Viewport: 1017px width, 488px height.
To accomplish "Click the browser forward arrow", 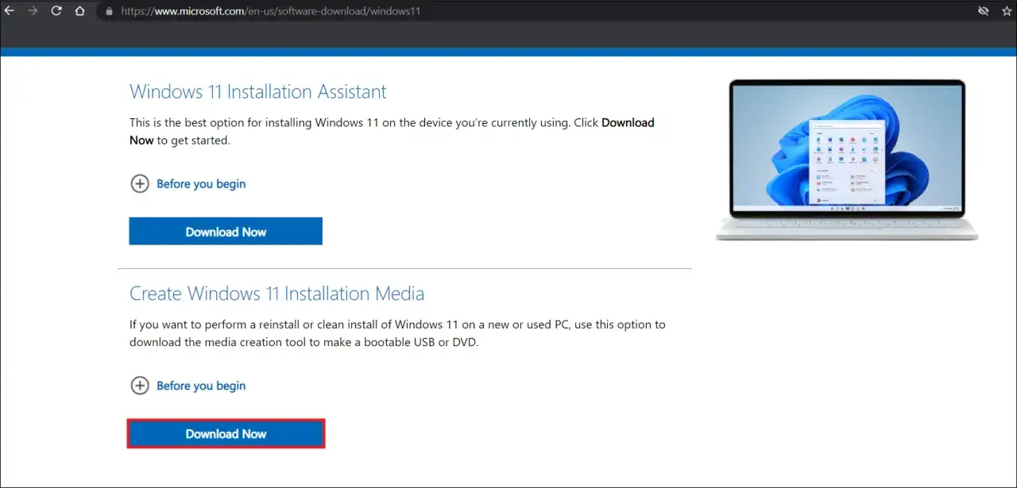I will tap(33, 11).
